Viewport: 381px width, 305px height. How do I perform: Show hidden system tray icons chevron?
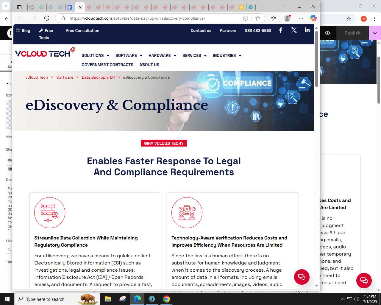[342, 299]
